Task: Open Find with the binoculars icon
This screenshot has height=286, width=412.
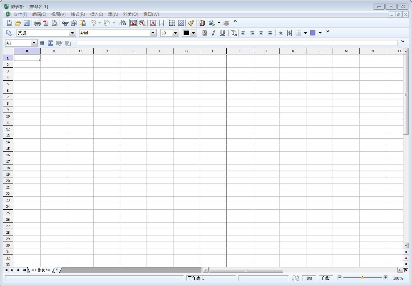Action: pos(122,23)
